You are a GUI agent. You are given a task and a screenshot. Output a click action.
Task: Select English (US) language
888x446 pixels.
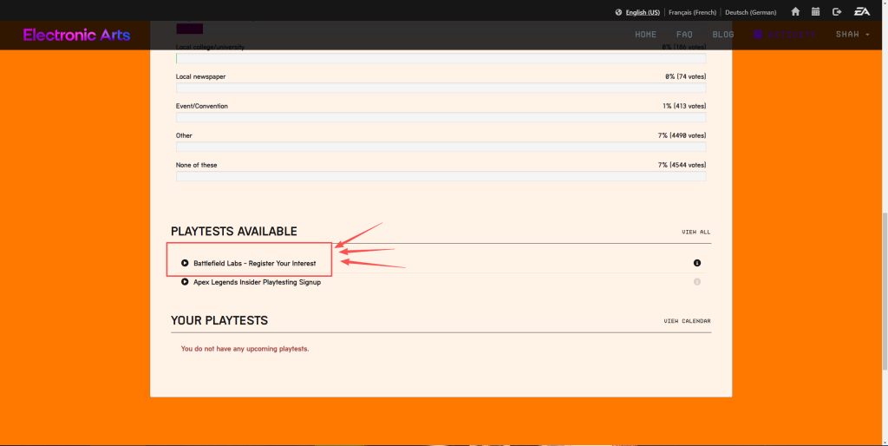pyautogui.click(x=643, y=12)
